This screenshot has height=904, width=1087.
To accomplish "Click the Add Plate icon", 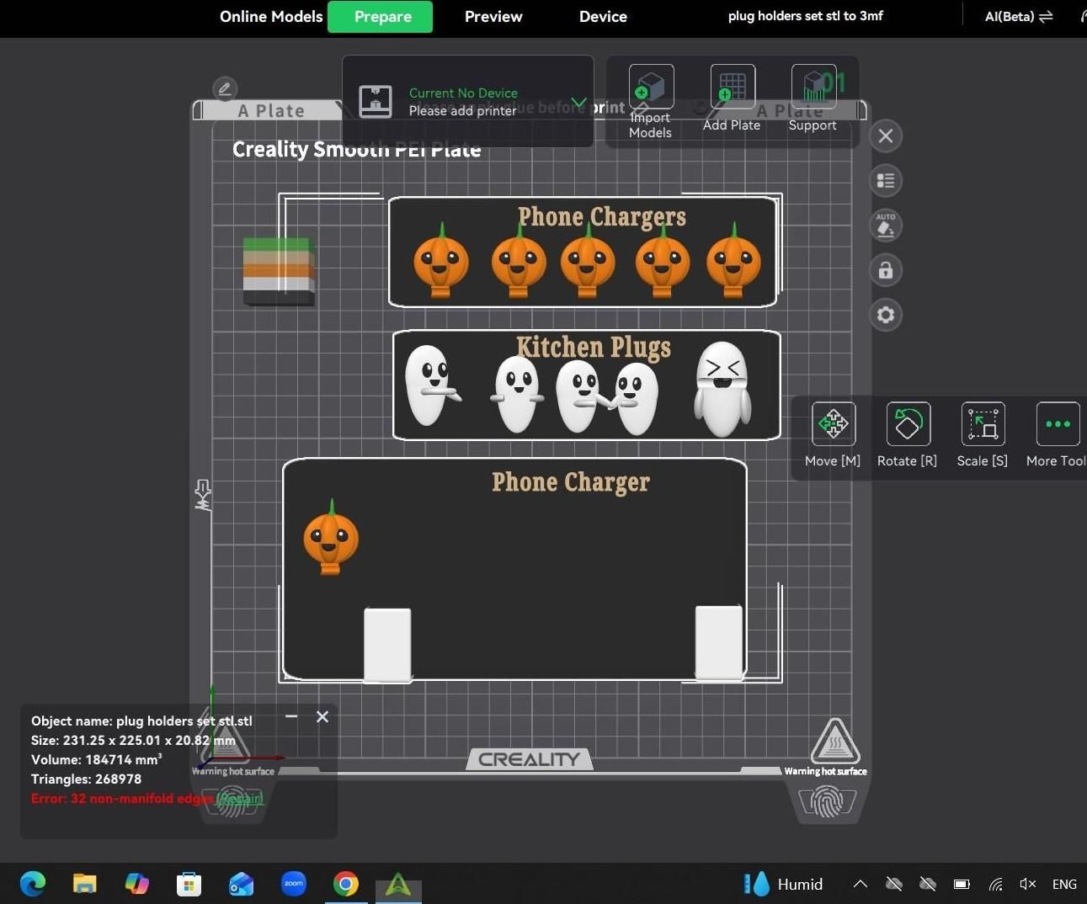I will (x=733, y=87).
